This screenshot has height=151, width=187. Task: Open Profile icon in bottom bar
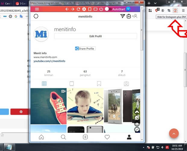click(x=129, y=137)
